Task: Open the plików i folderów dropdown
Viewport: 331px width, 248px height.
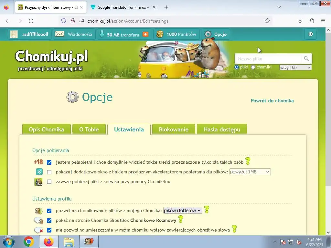Action: (183, 211)
